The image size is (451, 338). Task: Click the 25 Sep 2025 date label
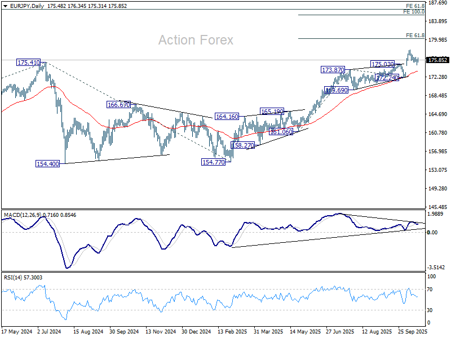[x=412, y=332]
